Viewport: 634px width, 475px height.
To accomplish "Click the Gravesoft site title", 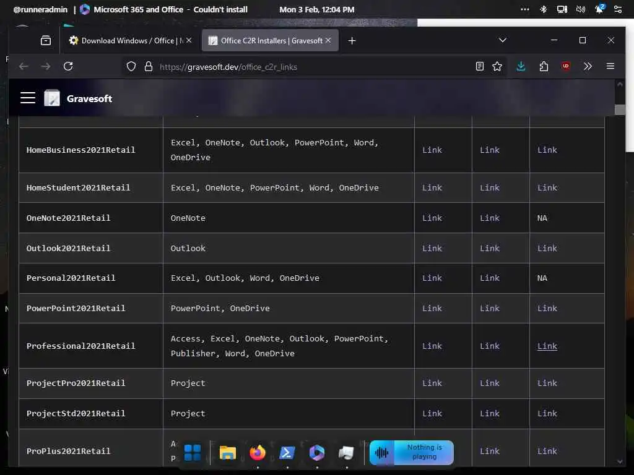I will (89, 98).
